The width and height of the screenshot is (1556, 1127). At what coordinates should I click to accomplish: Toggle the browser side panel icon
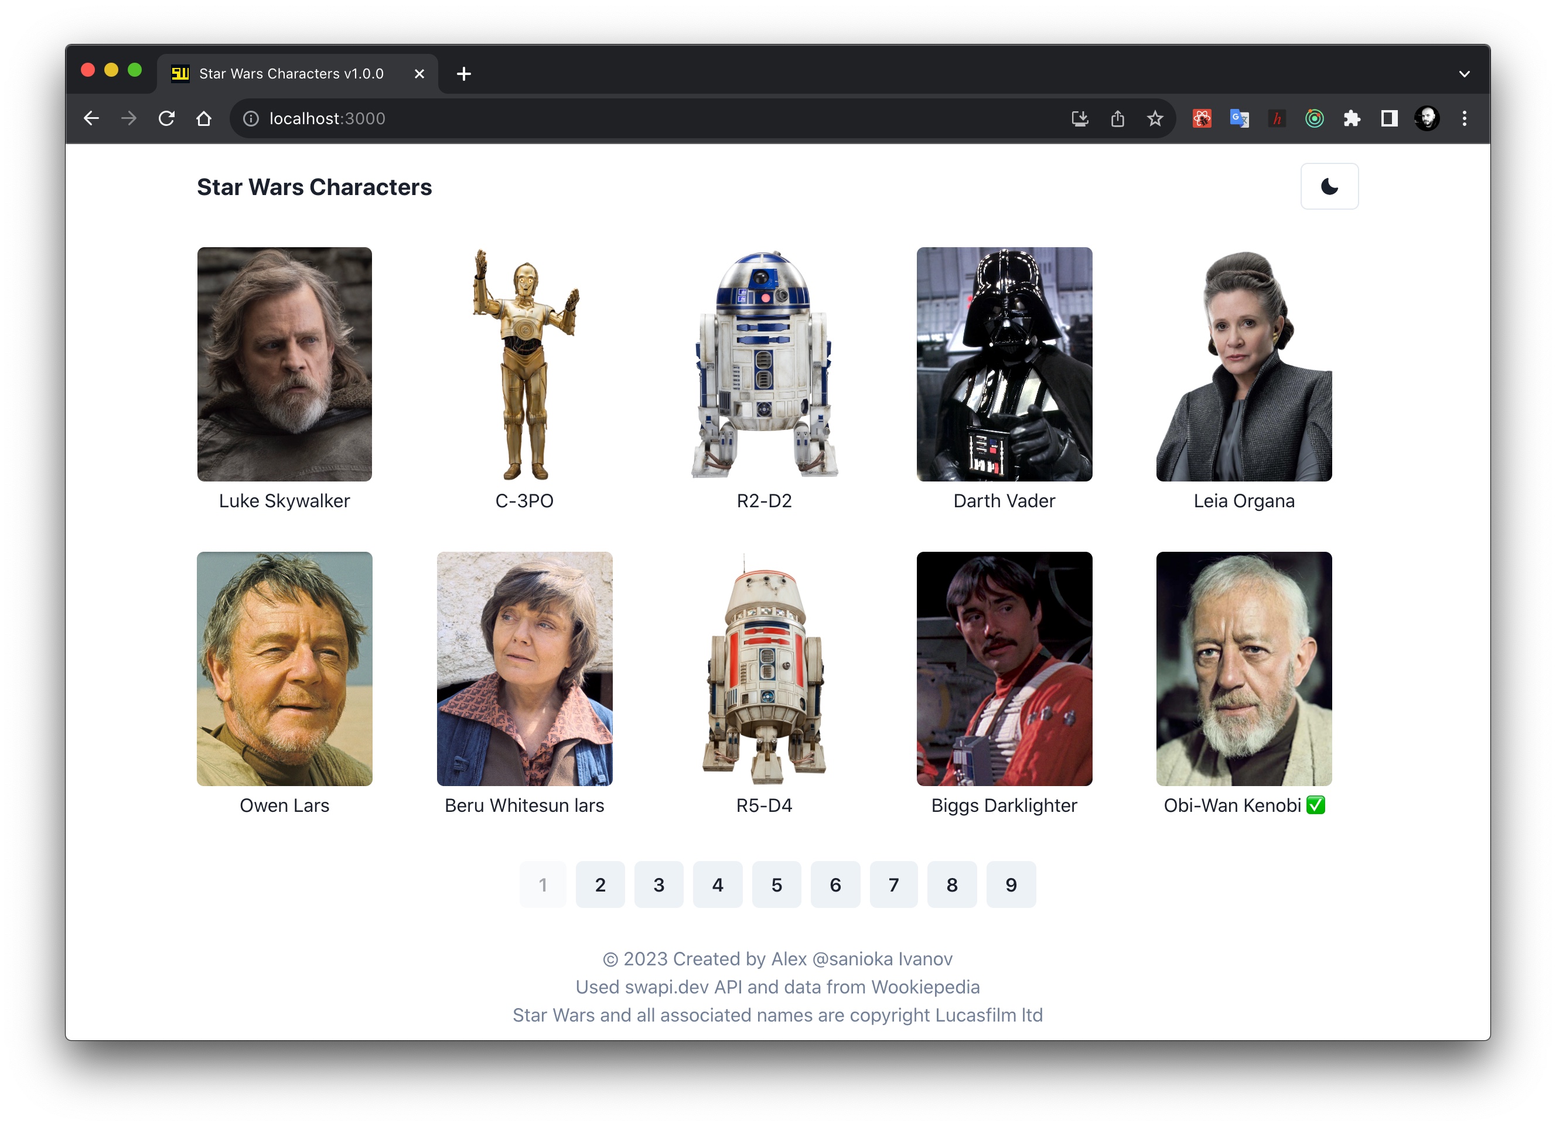click(1389, 119)
